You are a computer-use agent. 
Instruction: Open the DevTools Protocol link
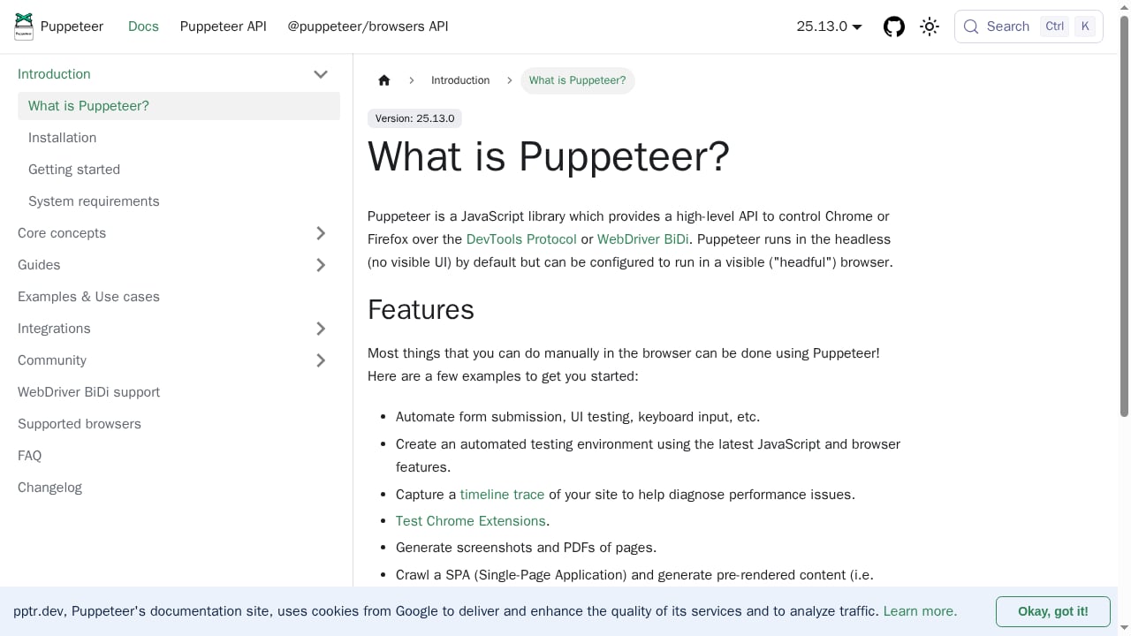point(521,239)
